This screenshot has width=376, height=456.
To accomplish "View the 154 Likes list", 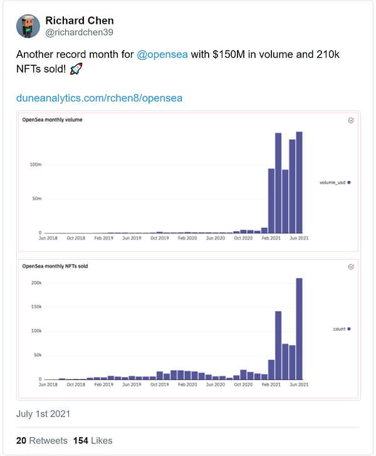I will point(93,440).
